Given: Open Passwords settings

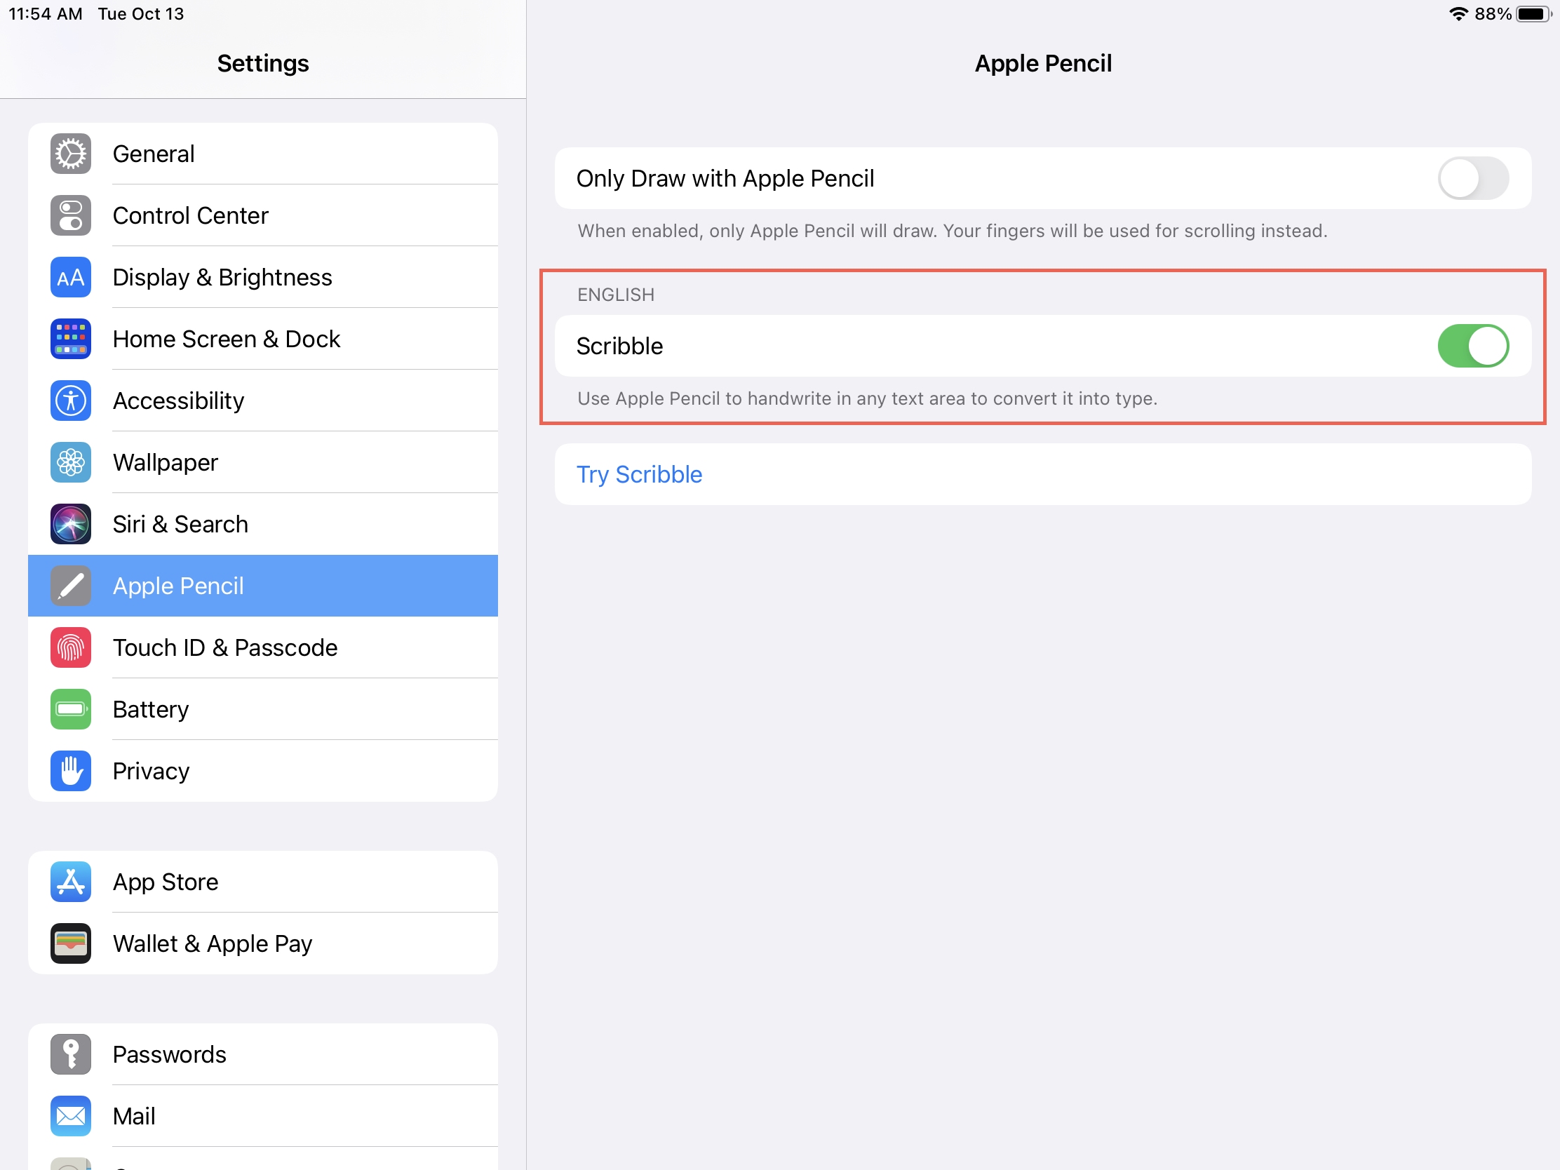Looking at the screenshot, I should pos(263,1054).
